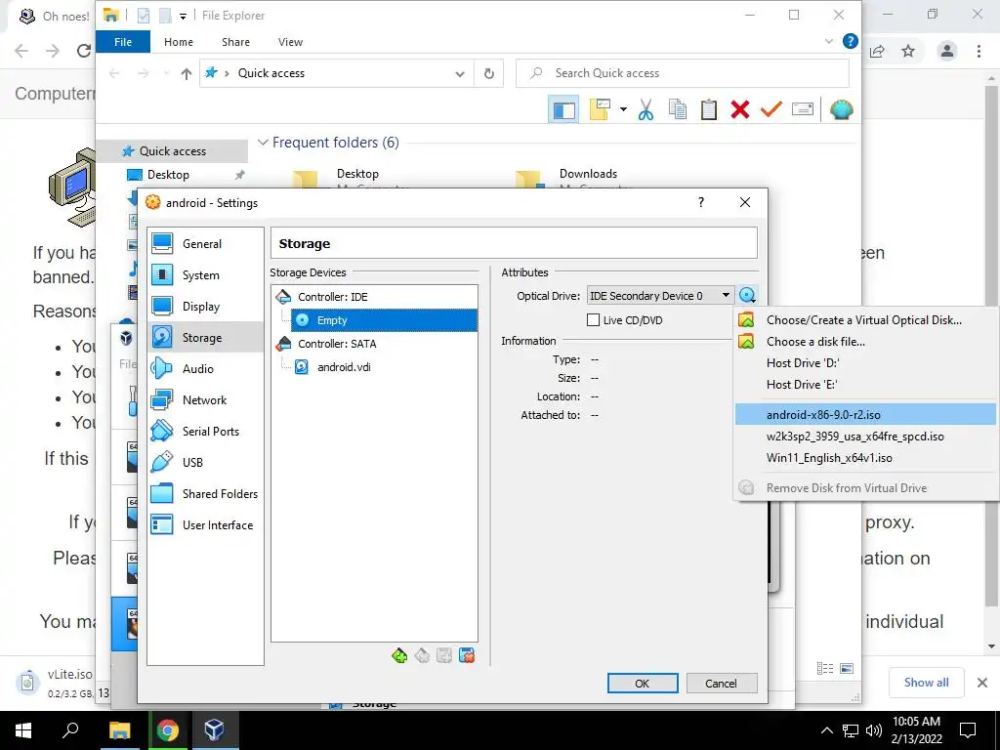Click the help question mark of Settings dialog
1000x750 pixels.
click(701, 203)
